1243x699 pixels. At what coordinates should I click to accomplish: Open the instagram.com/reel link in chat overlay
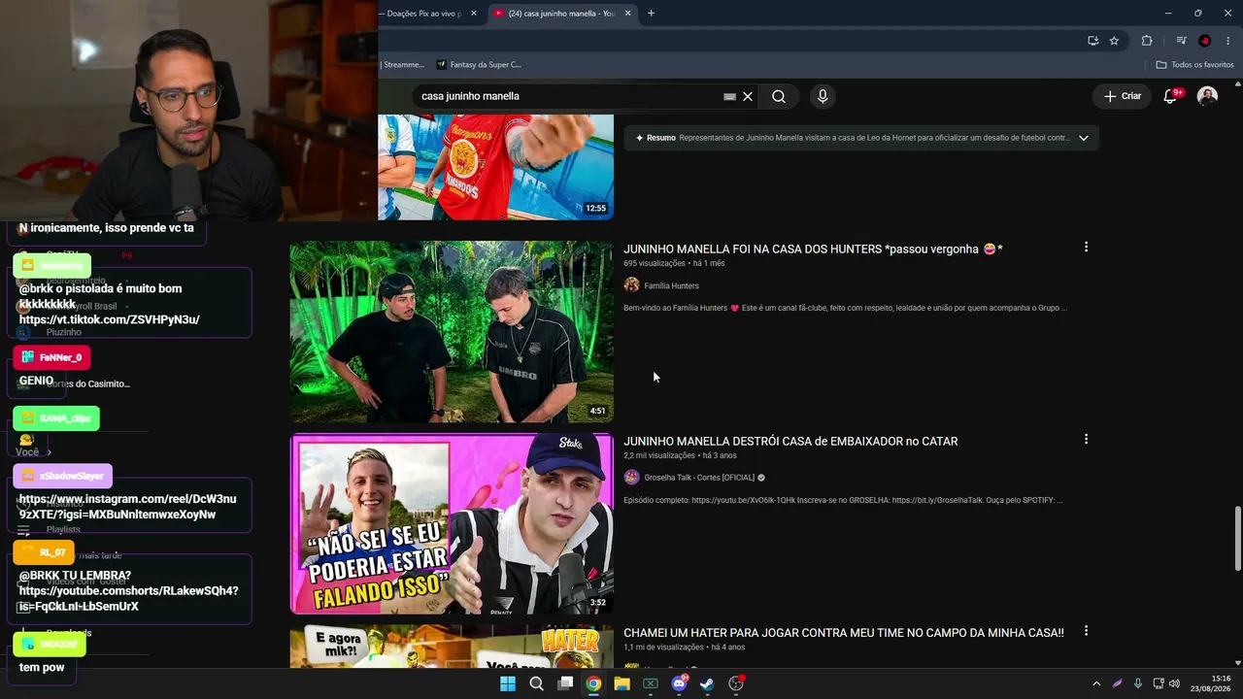[128, 507]
